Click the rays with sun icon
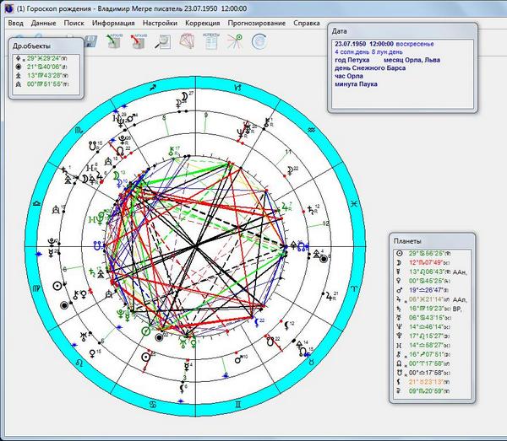Viewport: 507px width, 441px height. (x=235, y=41)
